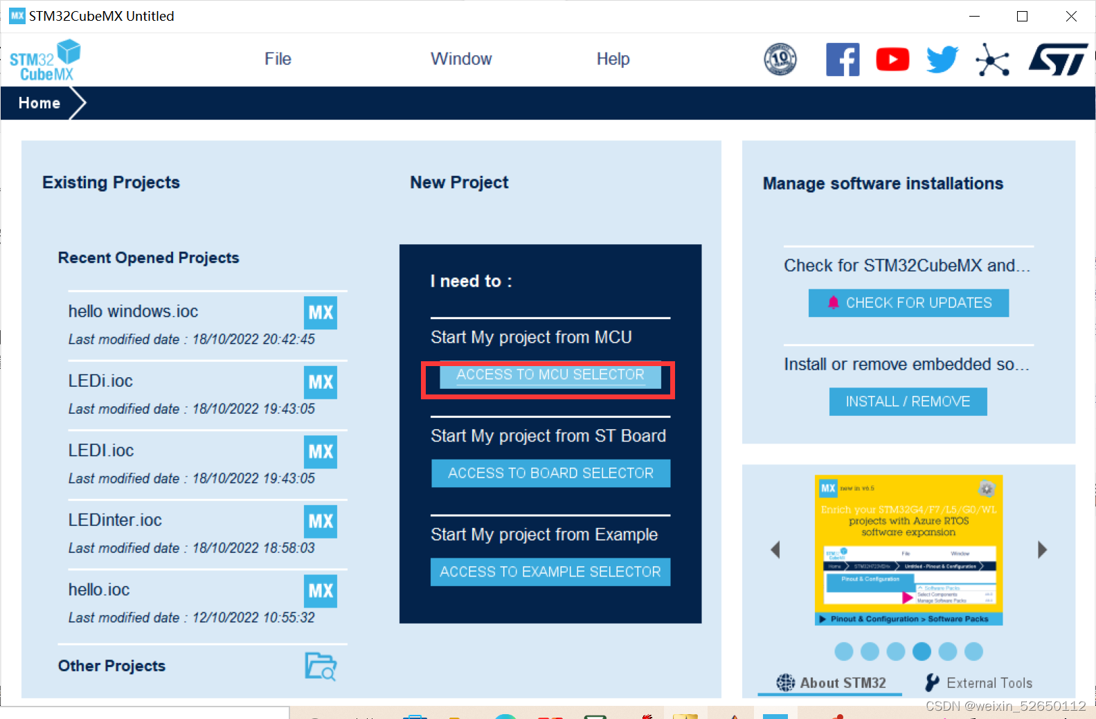This screenshot has width=1096, height=719.
Task: Open the Help menu
Action: pos(613,59)
